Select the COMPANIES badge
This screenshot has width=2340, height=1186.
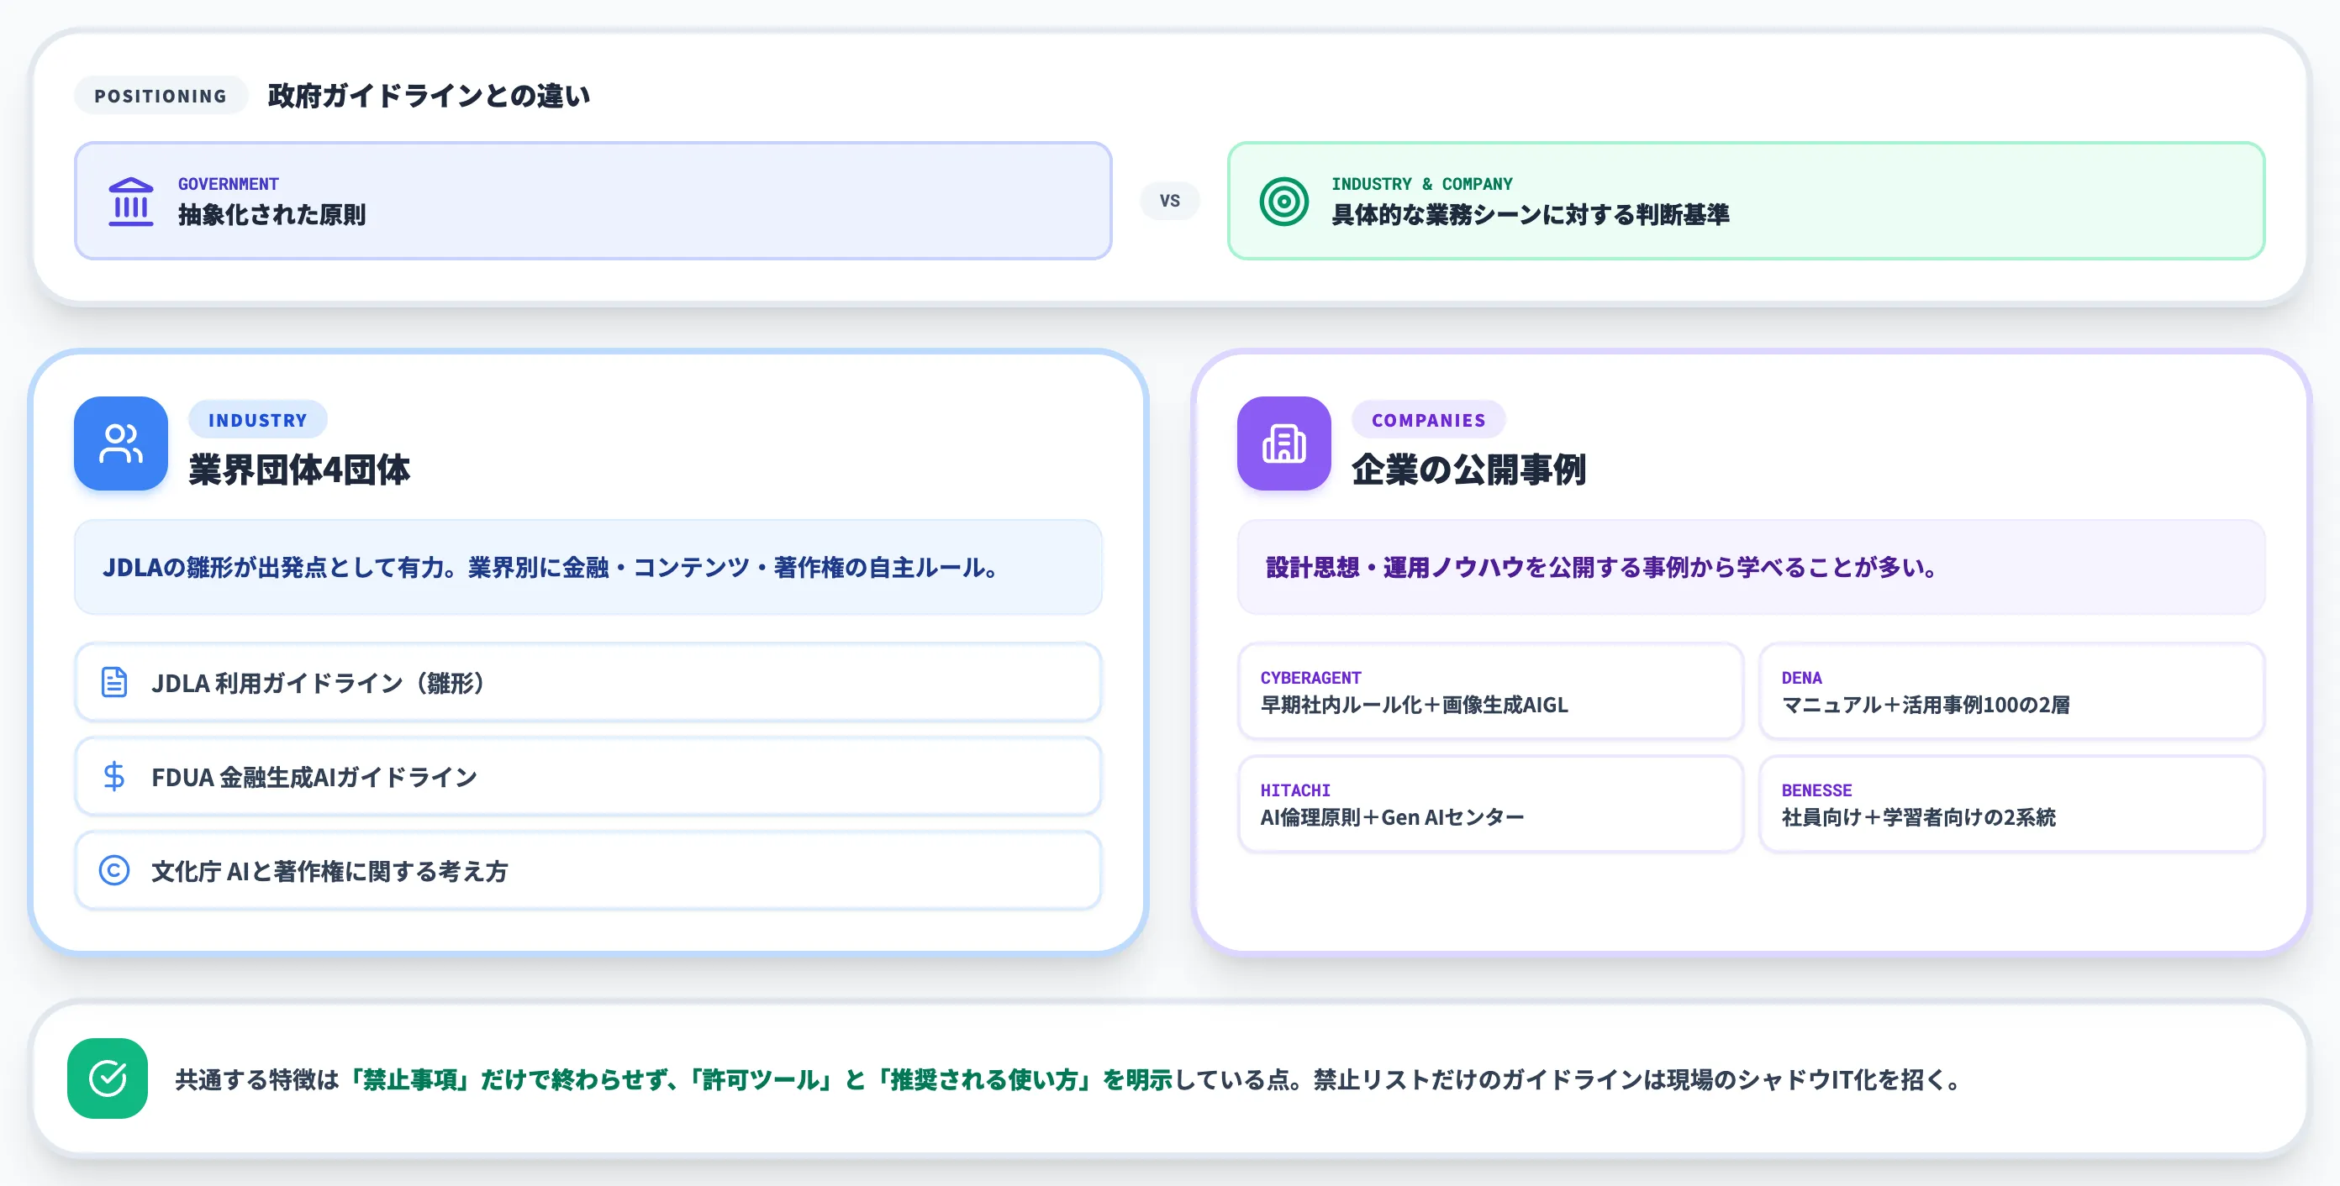click(x=1429, y=419)
